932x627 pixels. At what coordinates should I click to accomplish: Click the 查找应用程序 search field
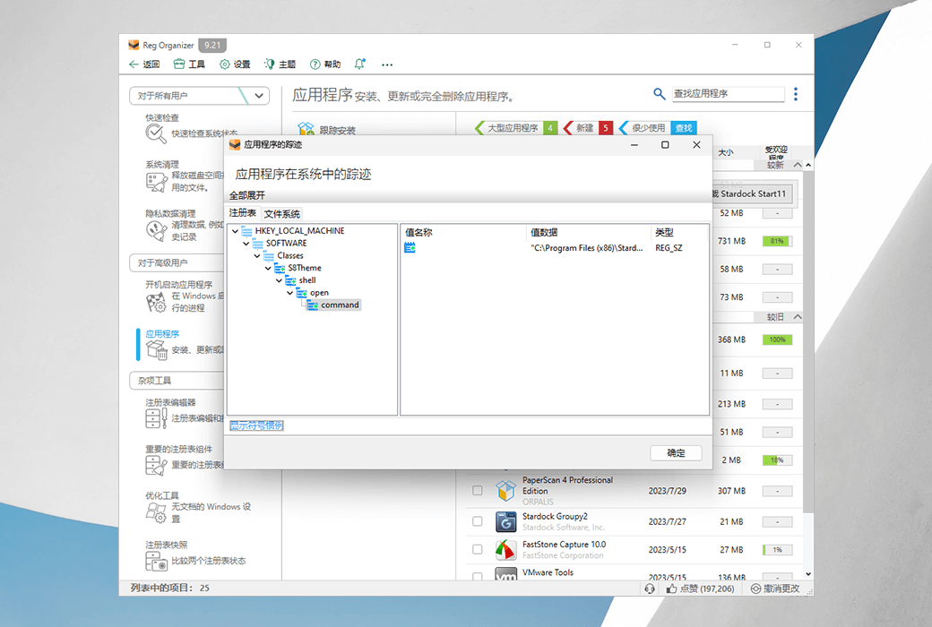tap(728, 93)
